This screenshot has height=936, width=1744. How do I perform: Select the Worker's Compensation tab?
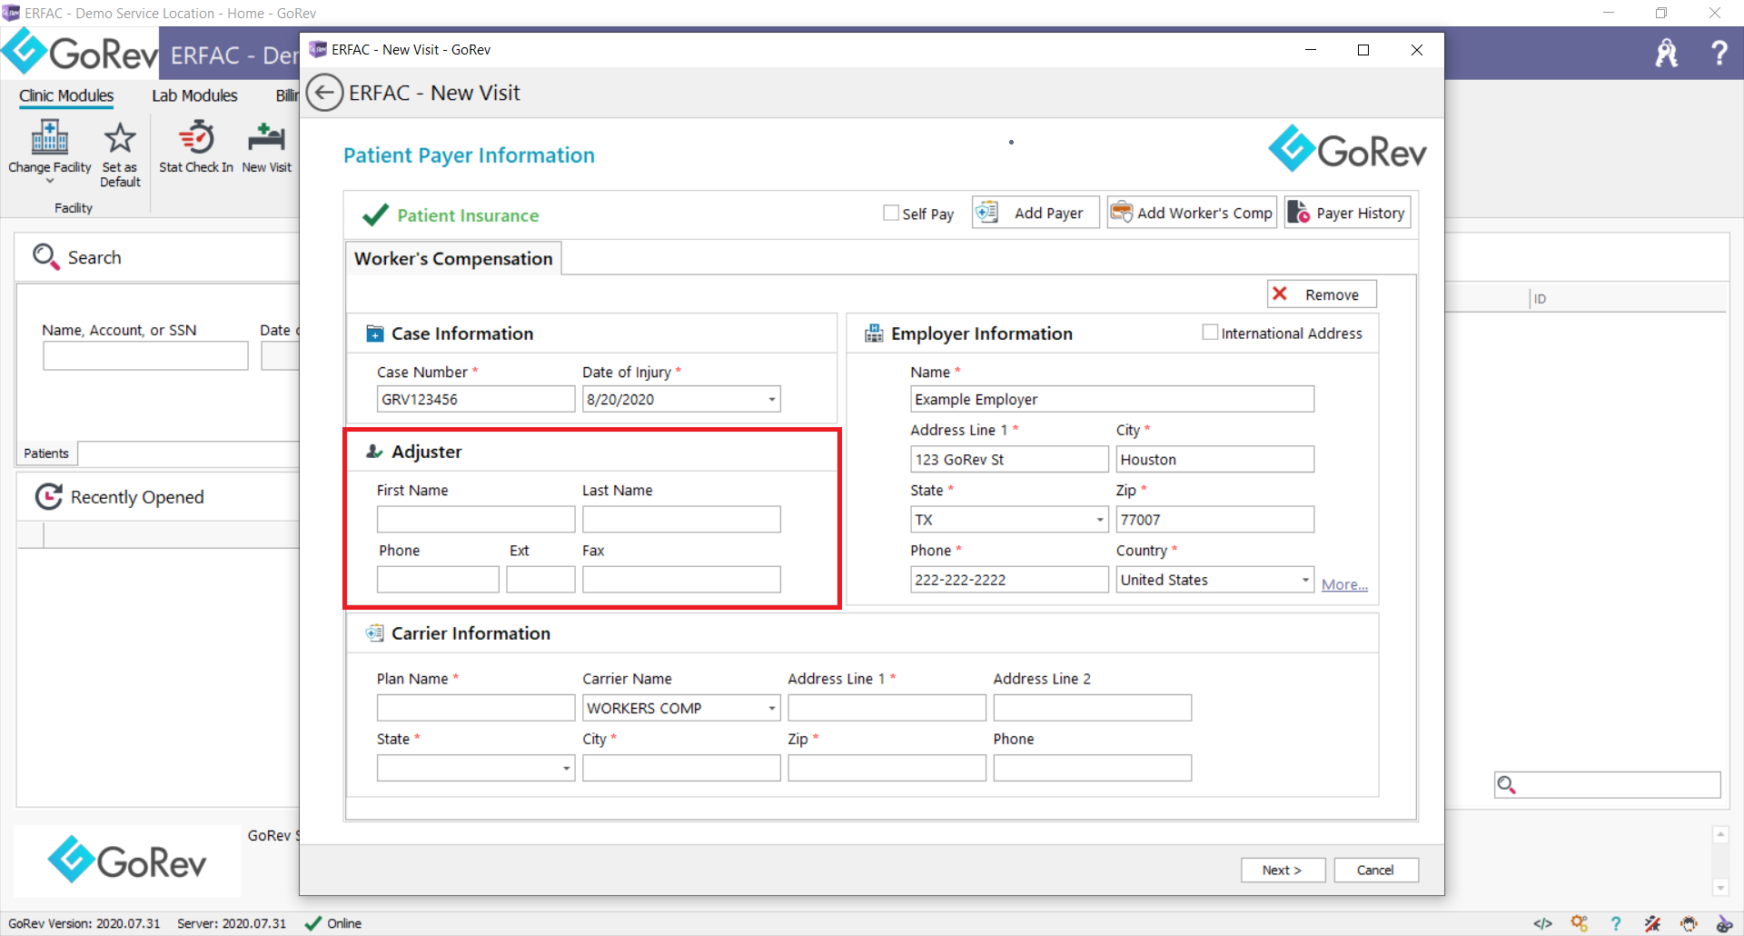453,258
